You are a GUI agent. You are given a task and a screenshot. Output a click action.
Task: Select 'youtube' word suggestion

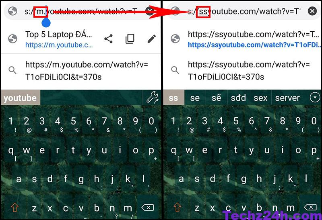pos(20,98)
